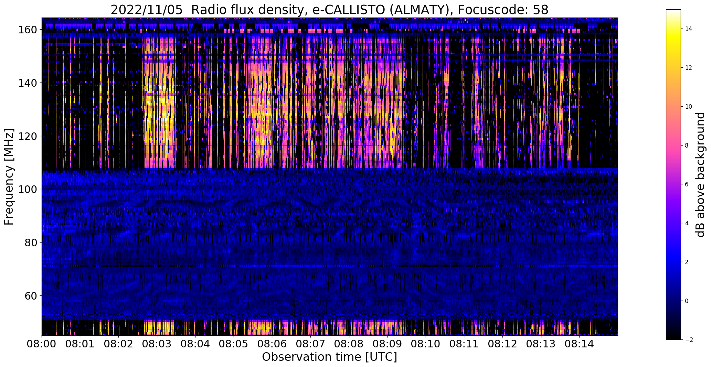Click the colorbar tick value 14
711x367 pixels.
689,29
